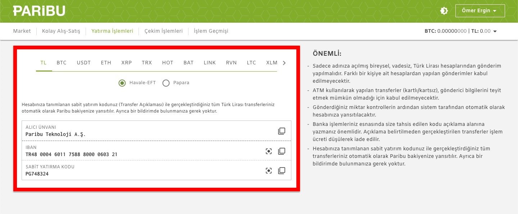The width and height of the screenshot is (518, 214).
Task: Click the code PG748324
Action: click(x=37, y=174)
